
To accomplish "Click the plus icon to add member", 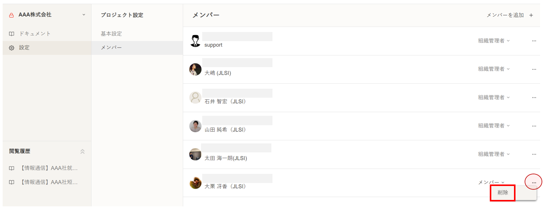I will [x=531, y=15].
